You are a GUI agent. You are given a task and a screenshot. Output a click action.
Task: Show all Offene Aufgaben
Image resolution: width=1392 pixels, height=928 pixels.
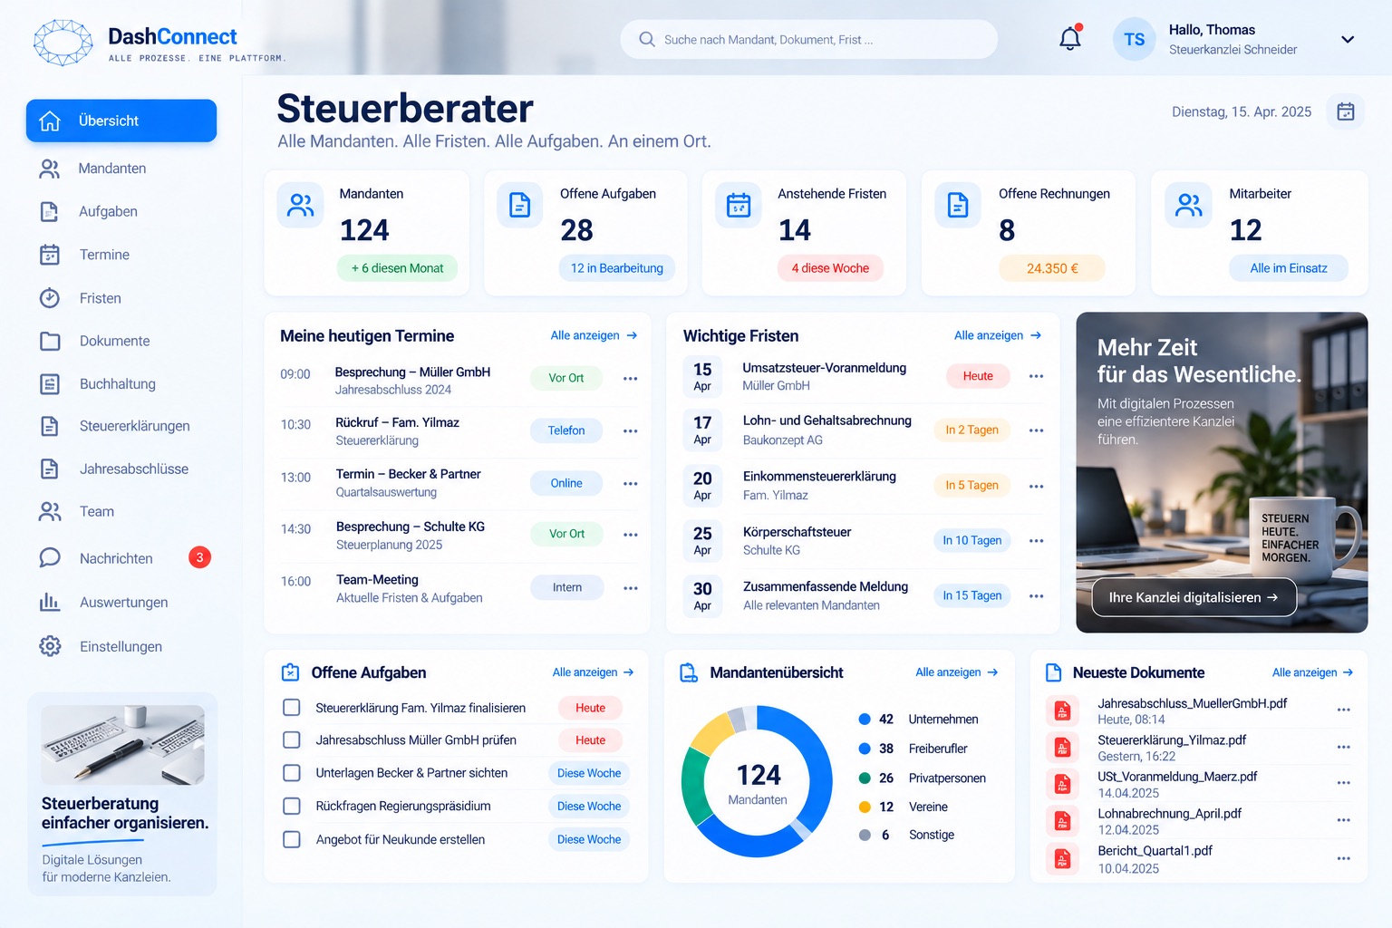[x=594, y=672]
